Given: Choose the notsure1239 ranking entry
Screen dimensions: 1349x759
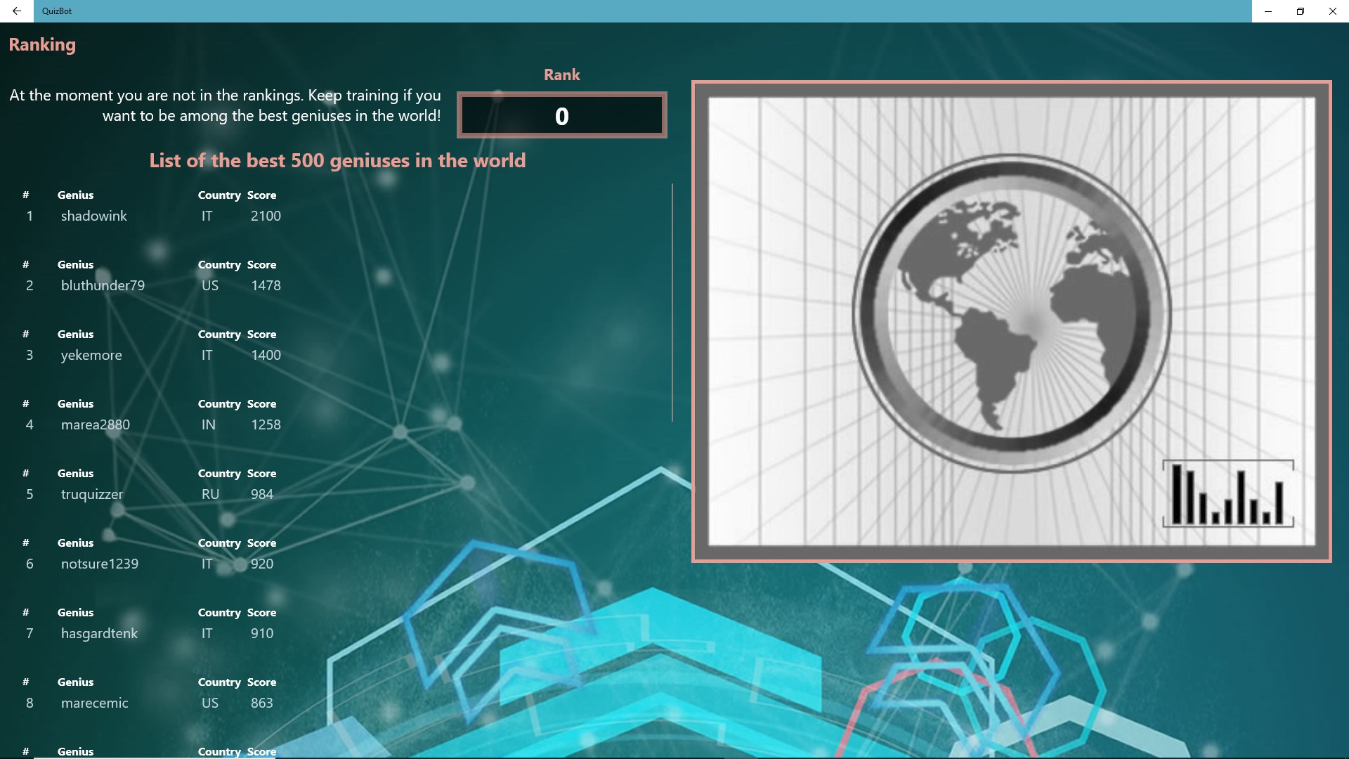Looking at the screenshot, I should point(100,564).
